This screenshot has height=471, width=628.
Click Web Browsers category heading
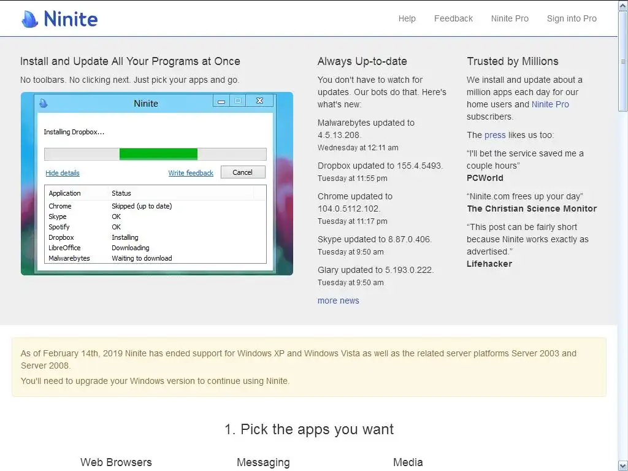pyautogui.click(x=116, y=462)
